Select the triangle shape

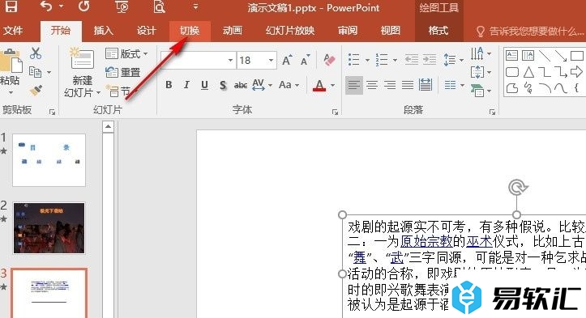(x=528, y=72)
